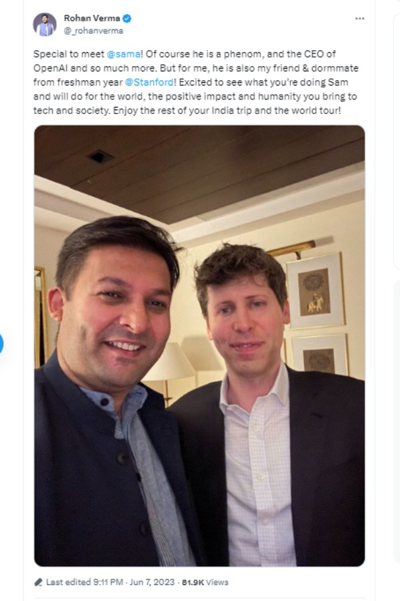Click the Jun 7, 2023 date
Viewport: 400px width, 601px height.
point(152,582)
